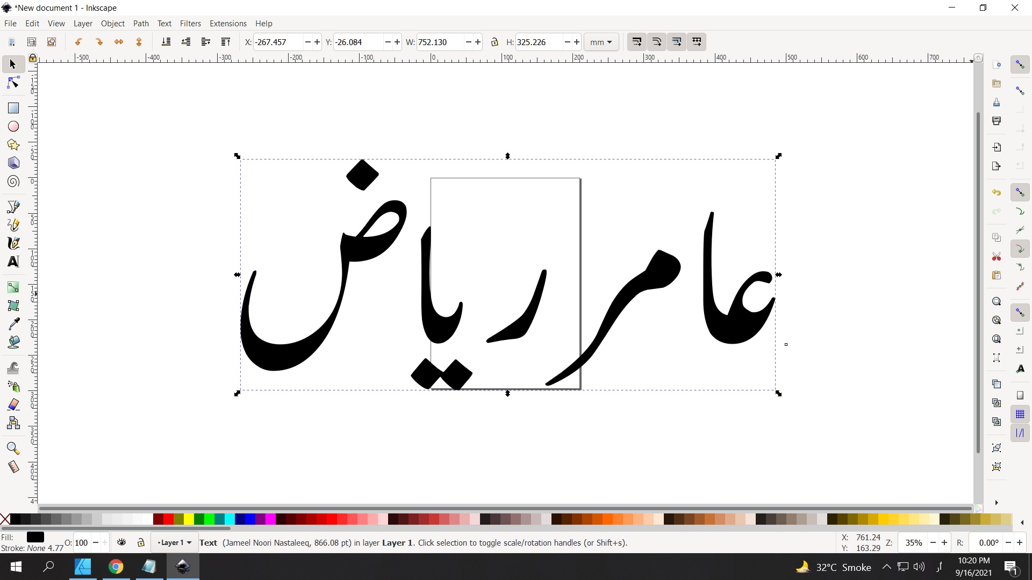
Task: Open the File menu
Action: [10, 23]
